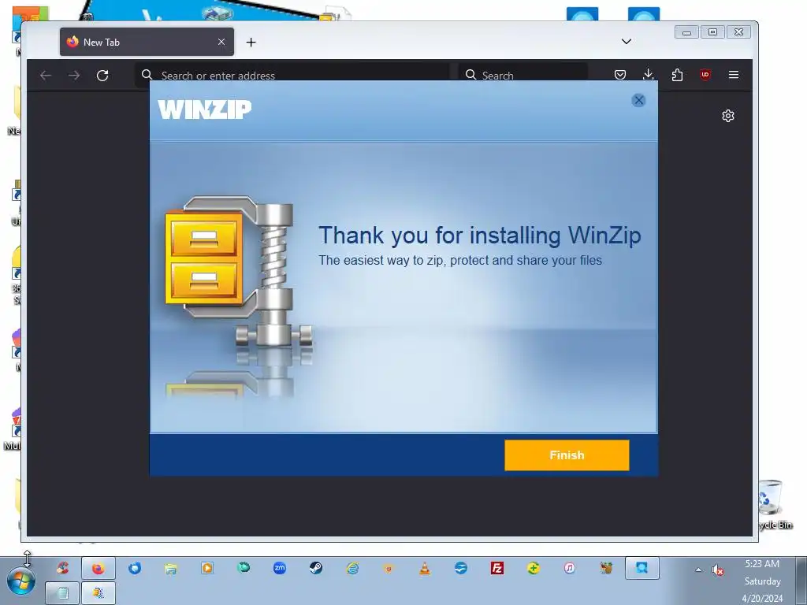Image resolution: width=807 pixels, height=605 pixels.
Task: Open the uBlock Origin shield icon
Action: pyautogui.click(x=705, y=75)
